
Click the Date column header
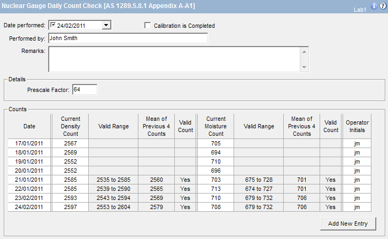pos(29,127)
